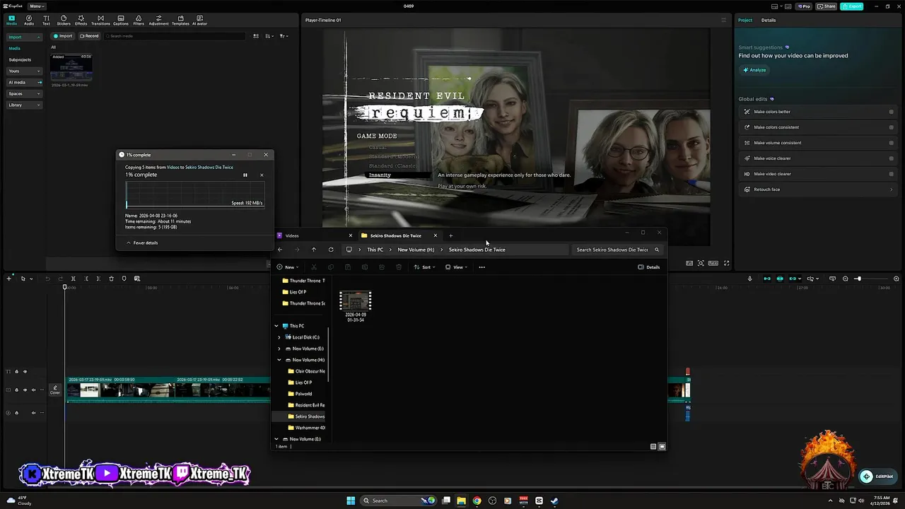Toggle the Make colors better option
This screenshot has height=509, width=905.
(x=891, y=112)
